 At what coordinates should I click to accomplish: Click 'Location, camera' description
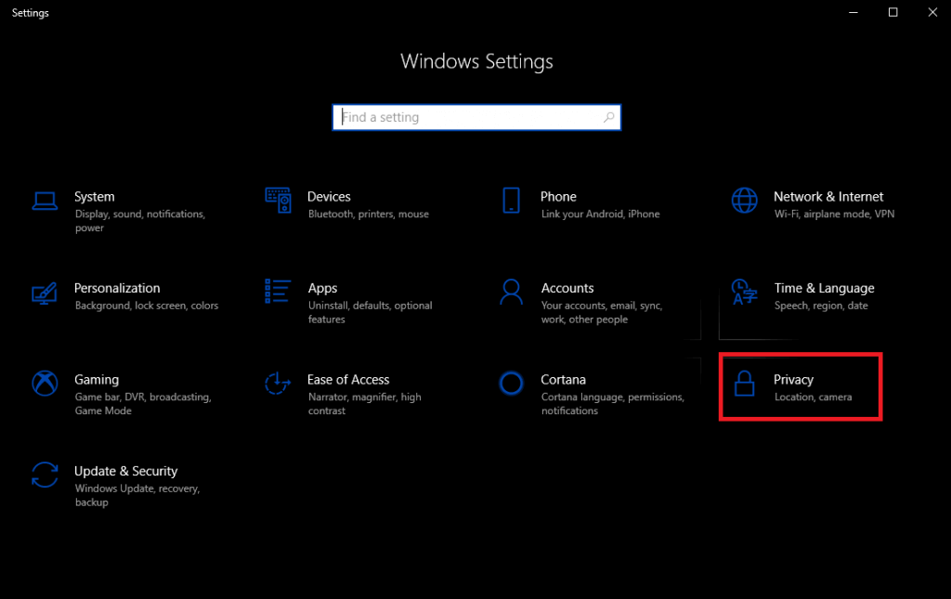coord(813,397)
